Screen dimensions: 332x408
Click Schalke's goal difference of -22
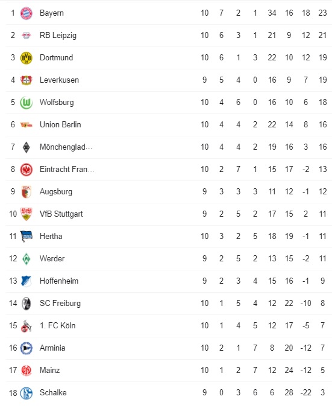coord(305,393)
